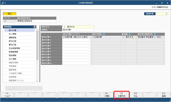Click the F12 登録 button
Viewport: 171px width, 102px height.
pos(164,95)
